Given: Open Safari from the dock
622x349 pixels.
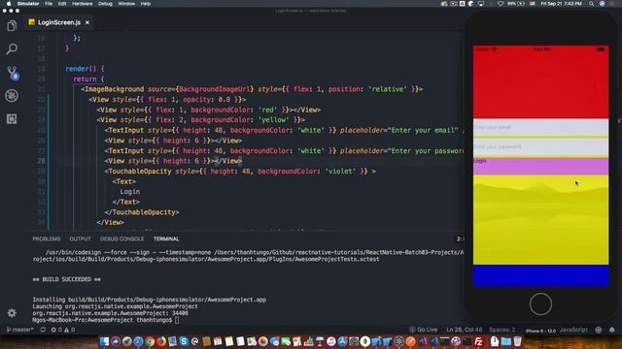Looking at the screenshot, I should tap(138, 341).
